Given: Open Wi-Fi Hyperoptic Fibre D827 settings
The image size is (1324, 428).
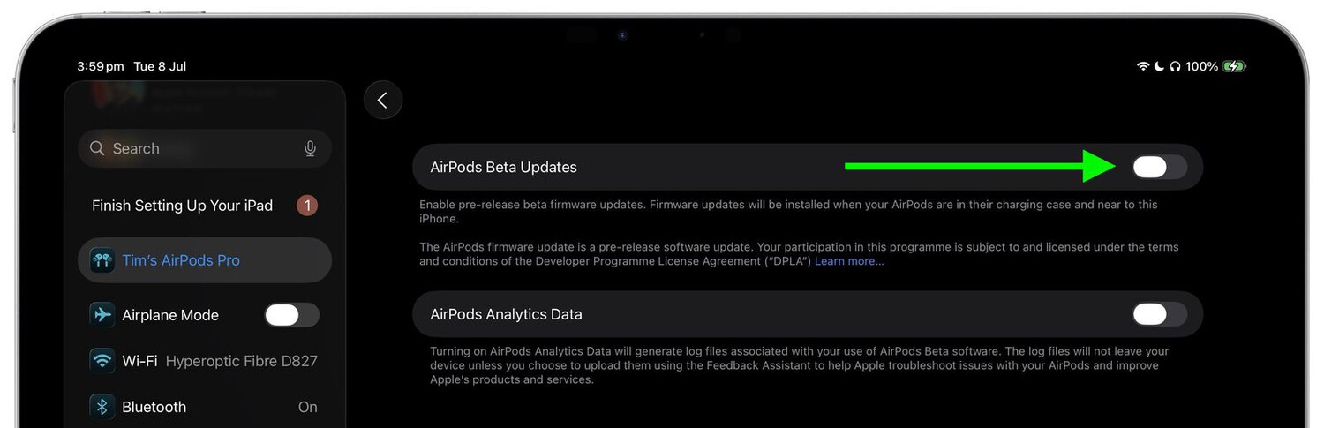Looking at the screenshot, I should [x=205, y=361].
